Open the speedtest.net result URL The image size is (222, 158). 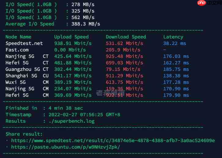[x=113, y=141]
